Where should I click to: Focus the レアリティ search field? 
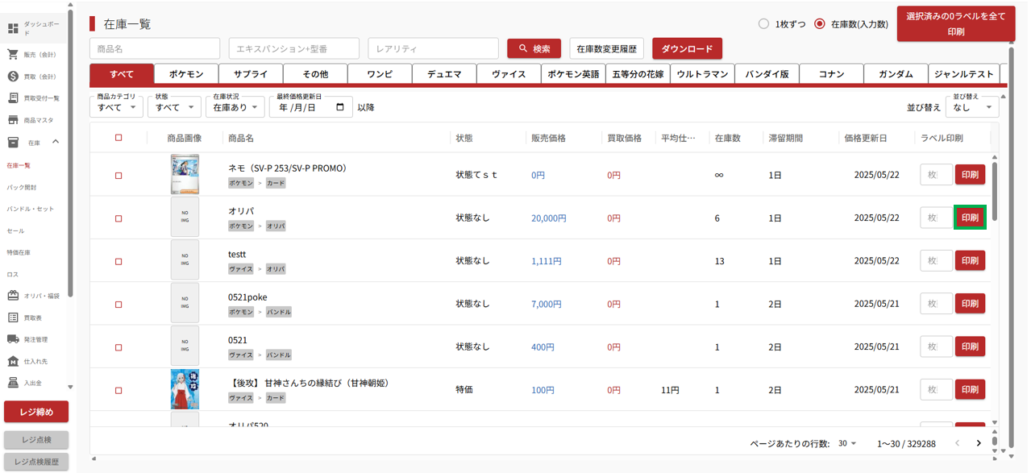pyautogui.click(x=434, y=48)
